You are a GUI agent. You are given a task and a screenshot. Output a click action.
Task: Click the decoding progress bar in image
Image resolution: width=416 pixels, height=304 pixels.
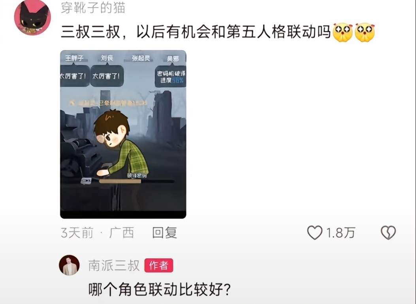pyautogui.click(x=137, y=181)
